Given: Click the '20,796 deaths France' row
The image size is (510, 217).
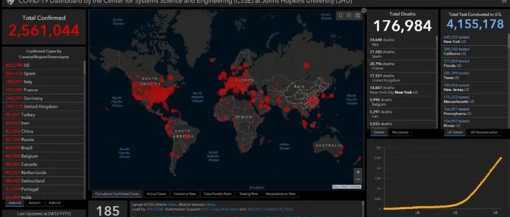Looking at the screenshot, I should (x=401, y=66).
